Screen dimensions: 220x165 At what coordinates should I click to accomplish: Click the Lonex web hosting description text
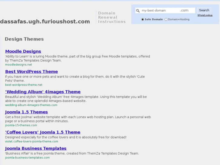(x=78, y=119)
